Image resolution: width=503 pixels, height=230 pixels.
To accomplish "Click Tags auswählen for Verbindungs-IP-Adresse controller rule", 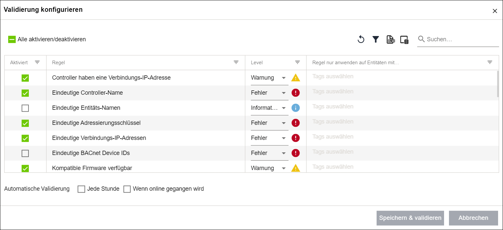I will [x=333, y=76].
